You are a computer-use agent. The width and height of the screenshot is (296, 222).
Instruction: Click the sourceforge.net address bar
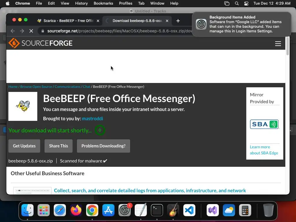(120, 31)
